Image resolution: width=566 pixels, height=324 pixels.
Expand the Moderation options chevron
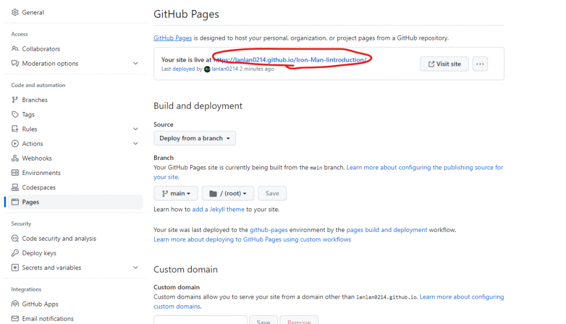click(x=135, y=63)
